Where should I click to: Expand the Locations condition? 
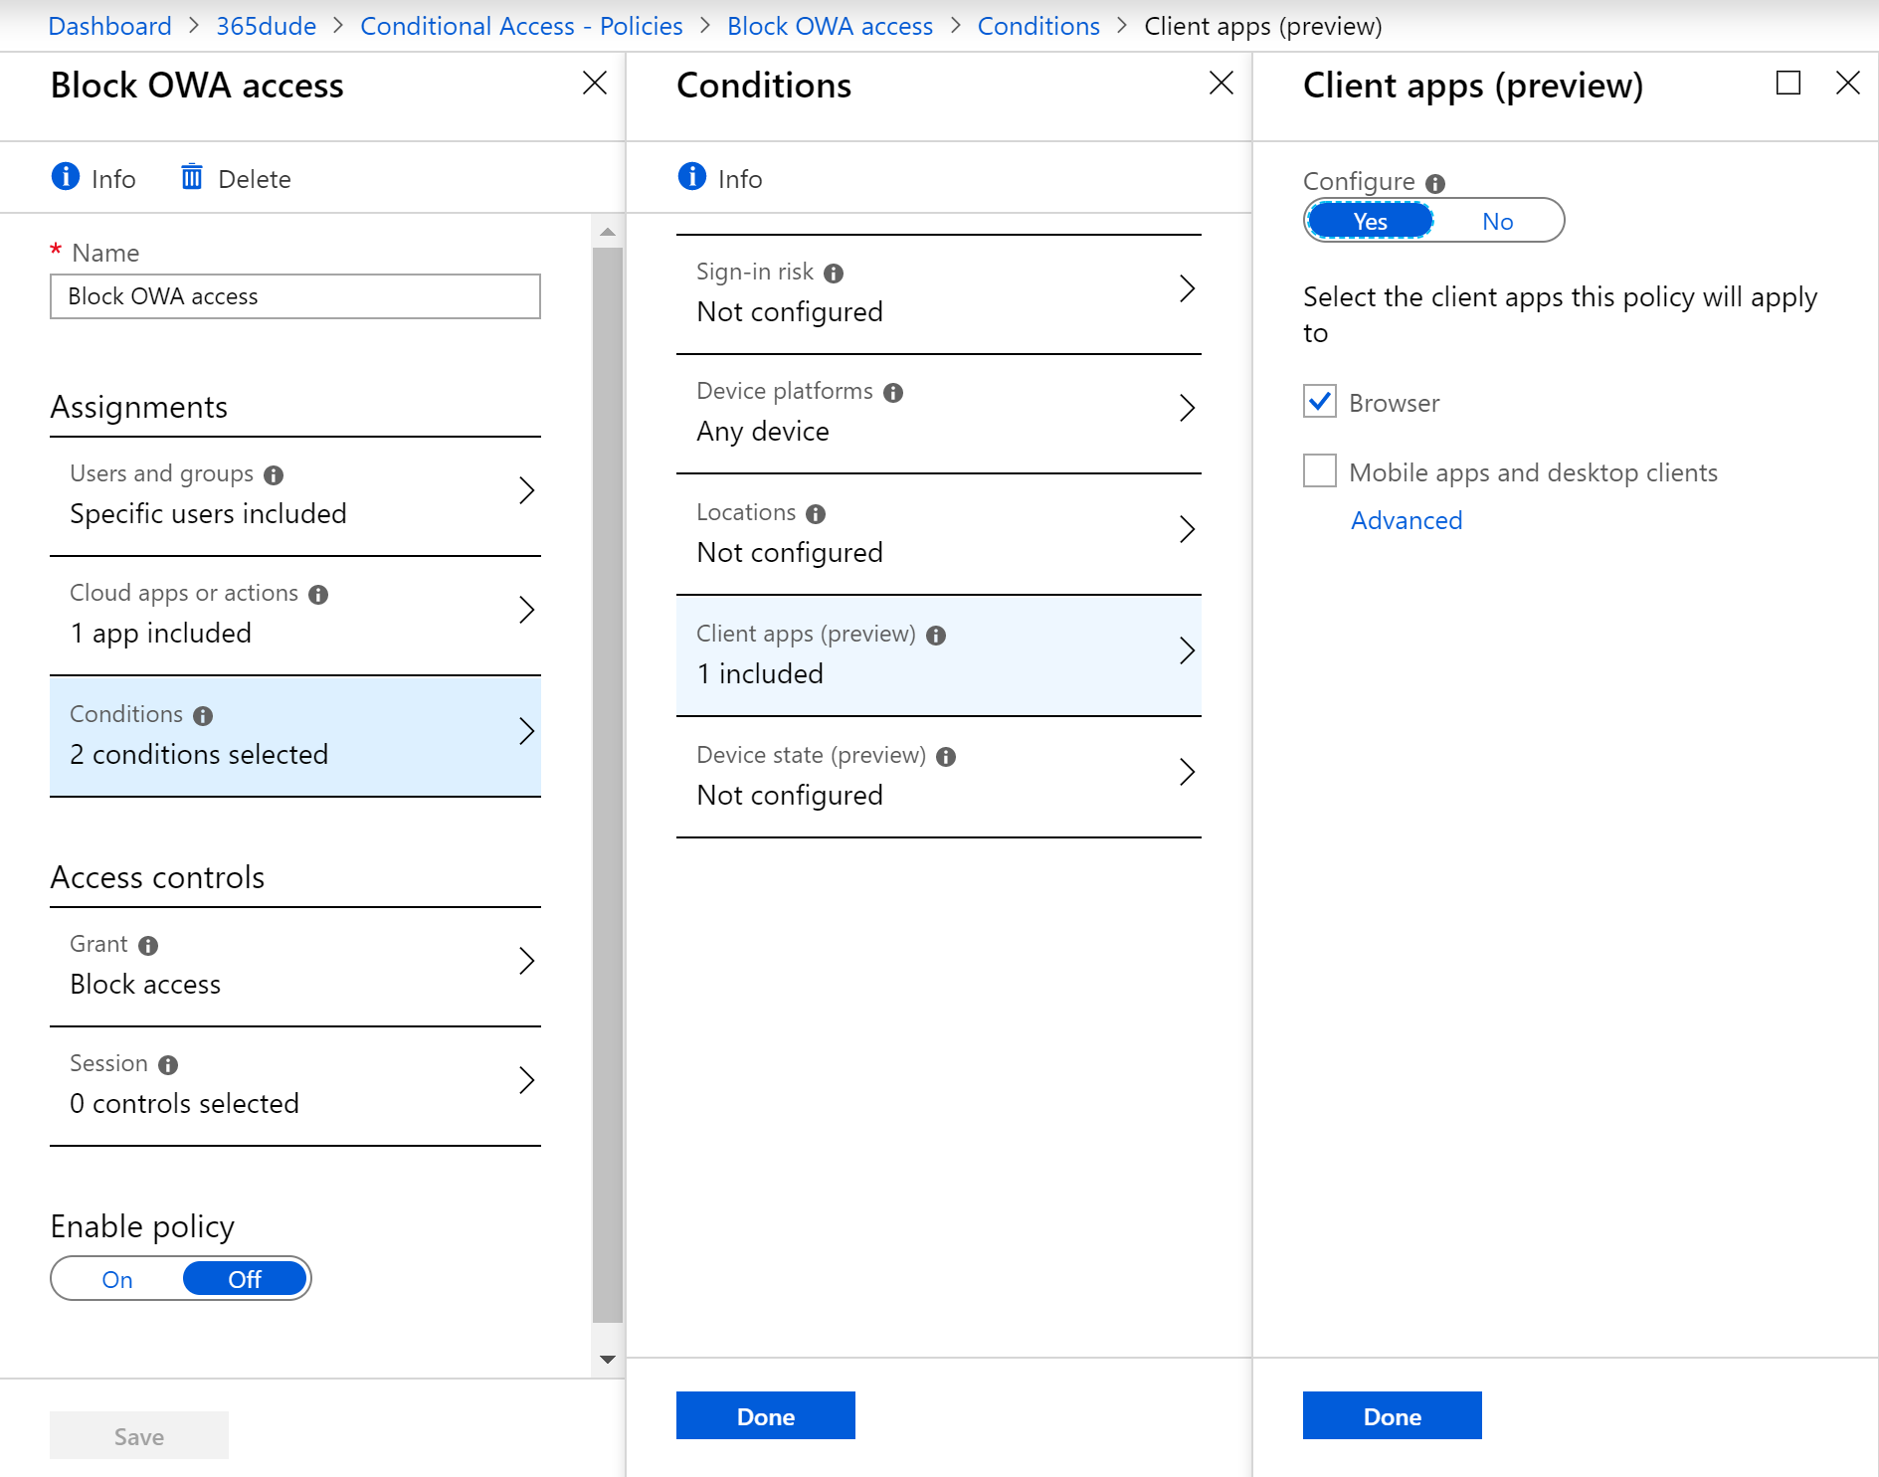[938, 532]
